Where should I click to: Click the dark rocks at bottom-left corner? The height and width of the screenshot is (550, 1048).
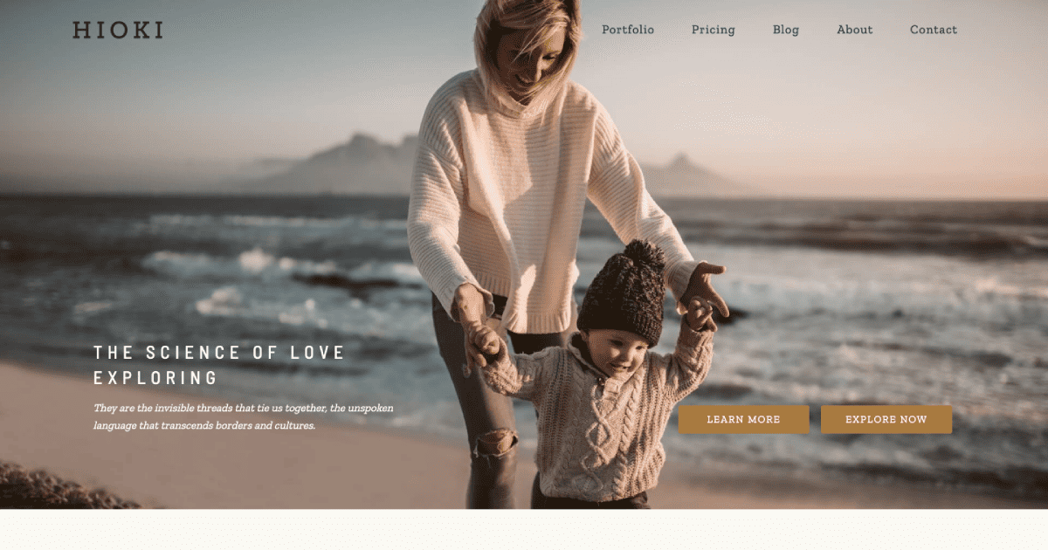coord(61,486)
